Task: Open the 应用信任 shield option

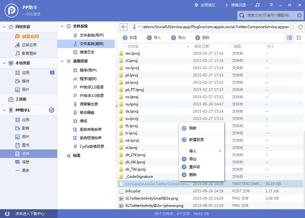Action: click(205, 5)
